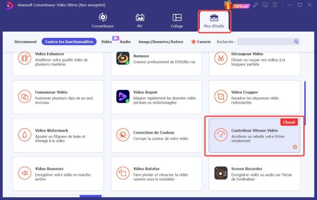Click the Burnova title text
Image resolution: width=317 pixels, height=200 pixels.
click(x=141, y=56)
